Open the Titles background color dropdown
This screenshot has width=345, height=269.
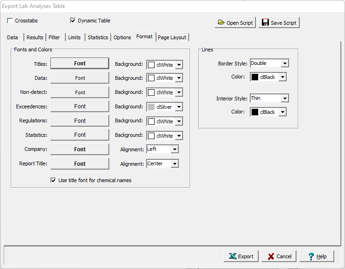pyautogui.click(x=179, y=65)
